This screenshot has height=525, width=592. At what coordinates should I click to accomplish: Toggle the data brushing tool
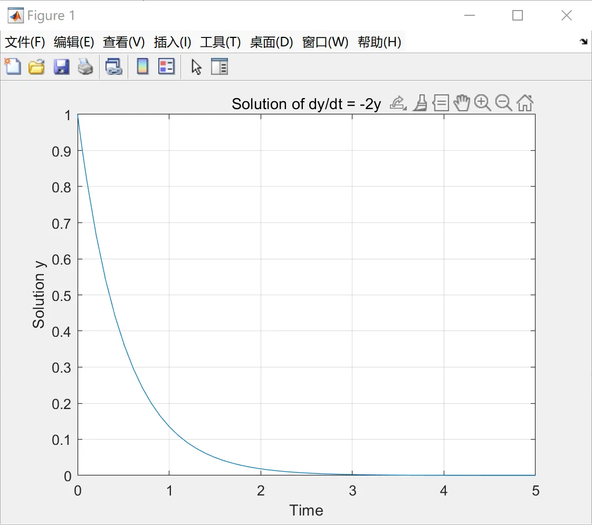point(420,103)
